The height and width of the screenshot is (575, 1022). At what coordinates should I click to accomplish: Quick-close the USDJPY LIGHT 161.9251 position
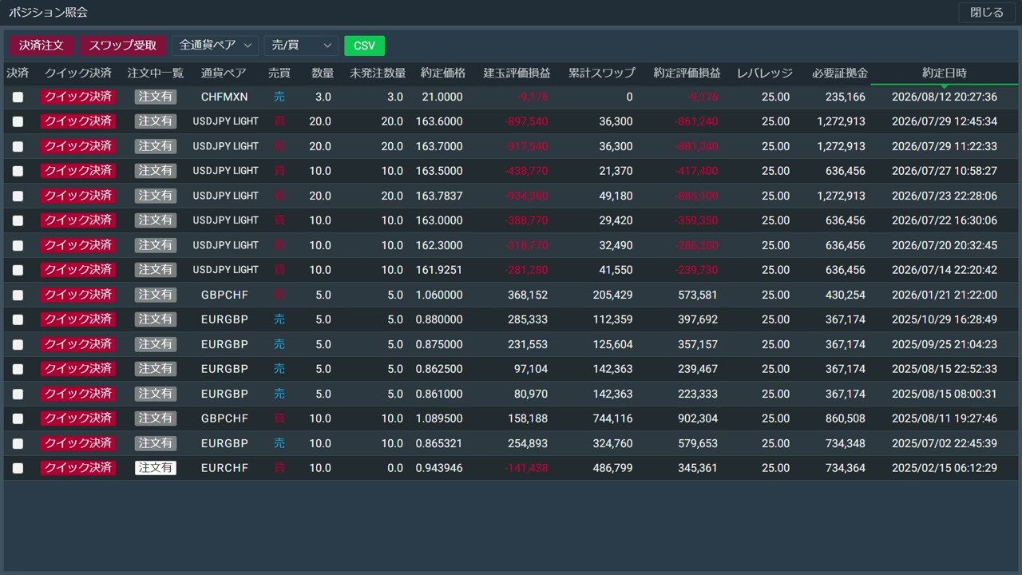(x=78, y=270)
